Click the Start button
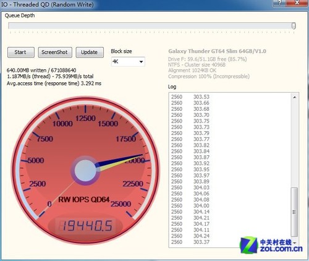Screen dimensions: 309x261 [x=21, y=53]
